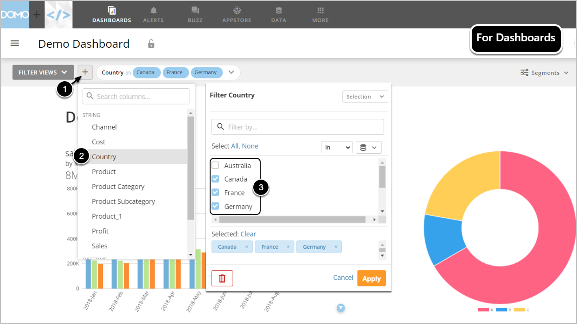Open the database stack dropdown
Viewport: 577px width, 324px height.
pos(369,147)
